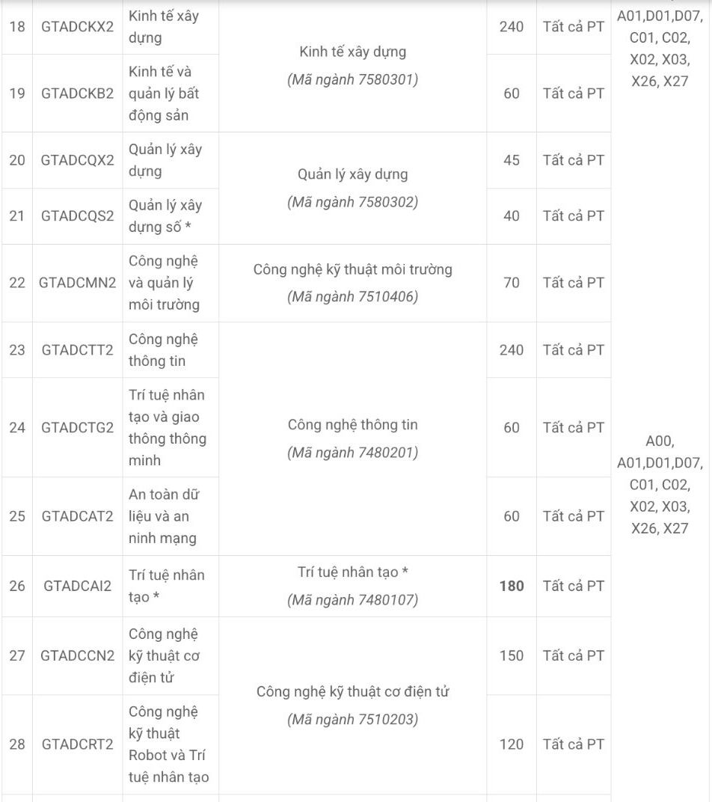The width and height of the screenshot is (712, 802).
Task: Select the 'Công nghệ kỹ thuật môi trường' major cell
Action: pos(352,269)
